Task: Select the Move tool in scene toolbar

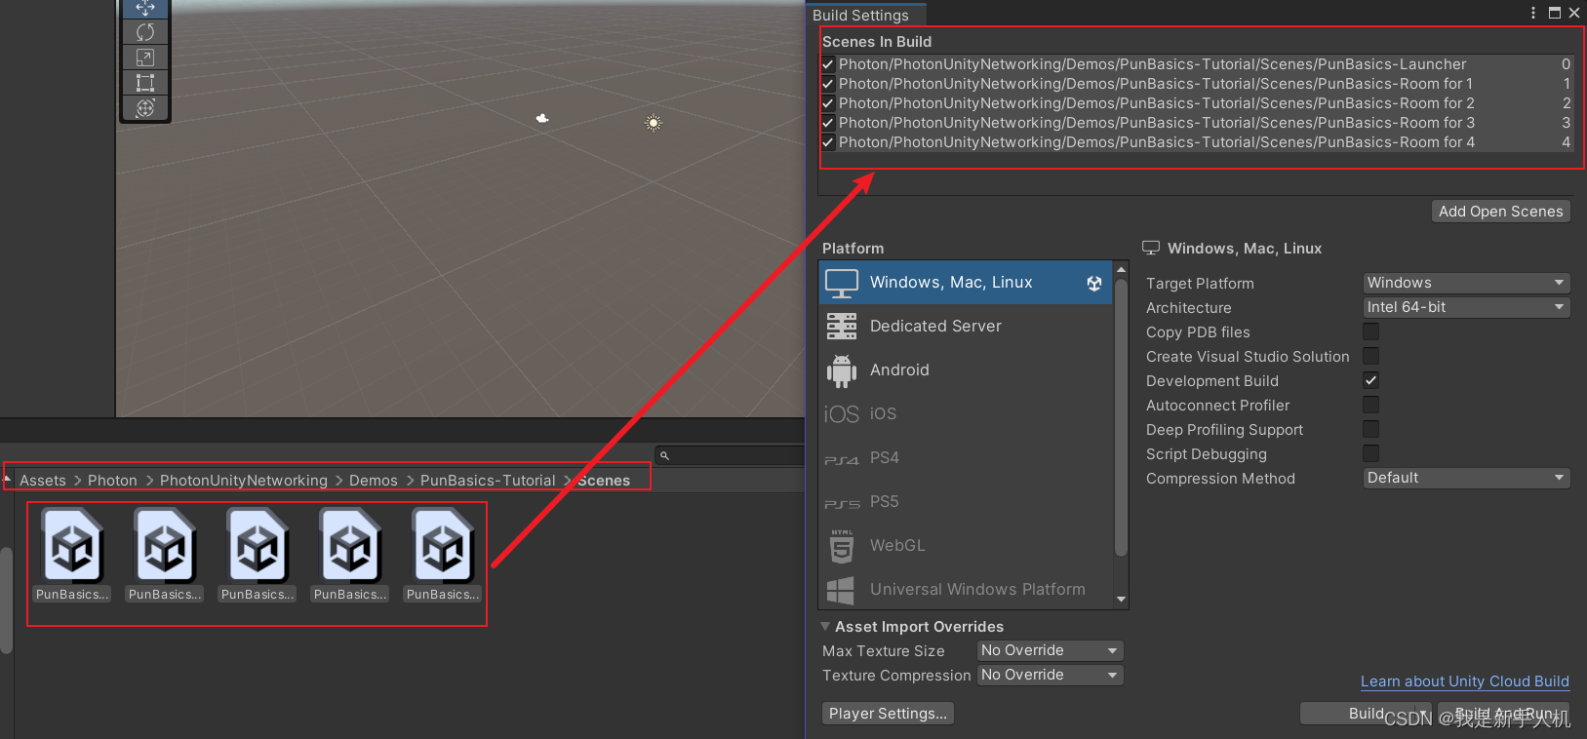Action: (x=145, y=8)
